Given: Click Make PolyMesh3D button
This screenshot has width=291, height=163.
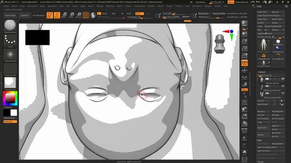Looking at the screenshot, I should (x=274, y=26).
